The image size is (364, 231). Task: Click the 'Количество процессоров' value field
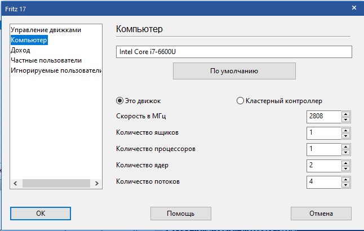(x=324, y=149)
